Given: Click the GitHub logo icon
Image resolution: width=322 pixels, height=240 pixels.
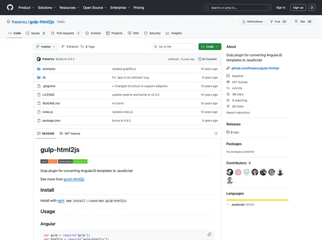Looking at the screenshot, I should (10, 7).
